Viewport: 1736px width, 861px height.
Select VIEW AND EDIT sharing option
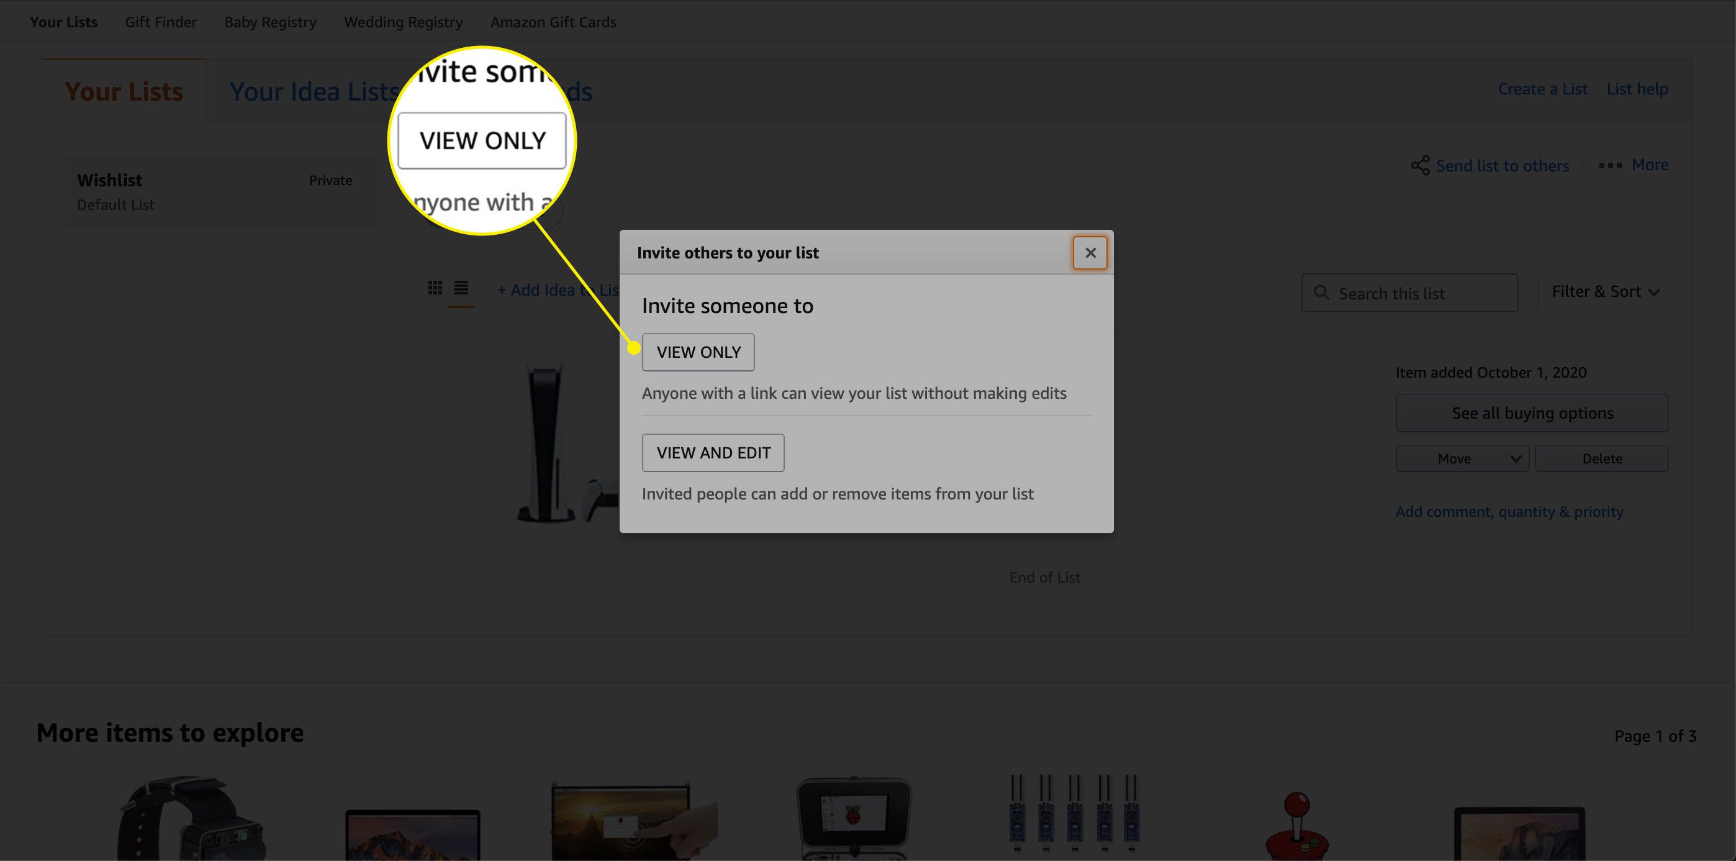[713, 452]
